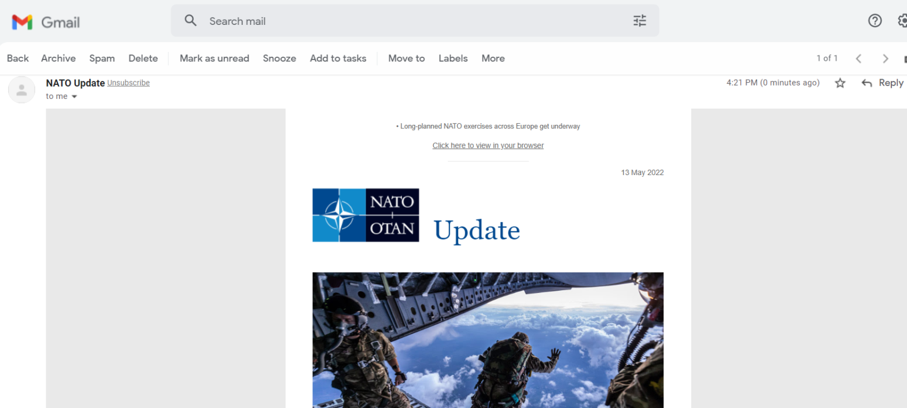Click the '4:21 PM (0 minutes ago)' timestamp
Viewport: 907px width, 408px height.
pos(773,83)
